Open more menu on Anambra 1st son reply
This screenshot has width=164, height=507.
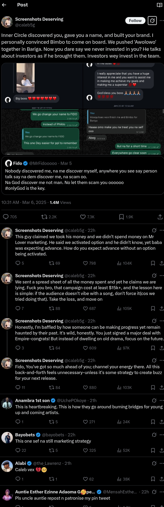click(x=162, y=400)
